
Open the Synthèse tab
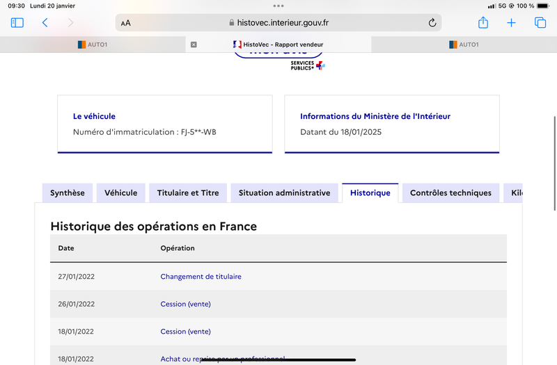click(x=68, y=193)
